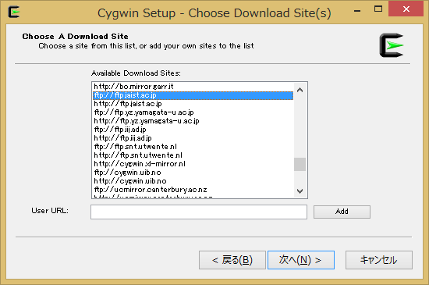The height and width of the screenshot is (285, 429).
Task: Close the Cygwin Setup dialog
Action: click(x=406, y=9)
